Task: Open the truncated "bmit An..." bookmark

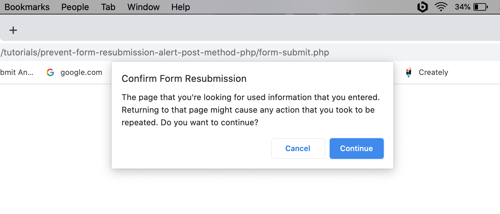Action: coord(17,72)
